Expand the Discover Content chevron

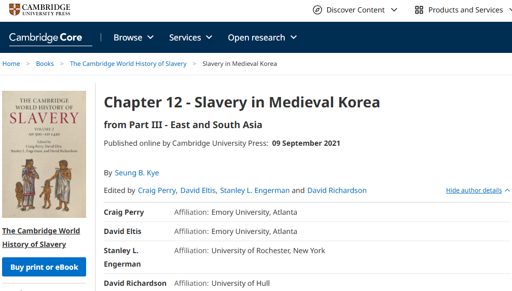point(394,10)
